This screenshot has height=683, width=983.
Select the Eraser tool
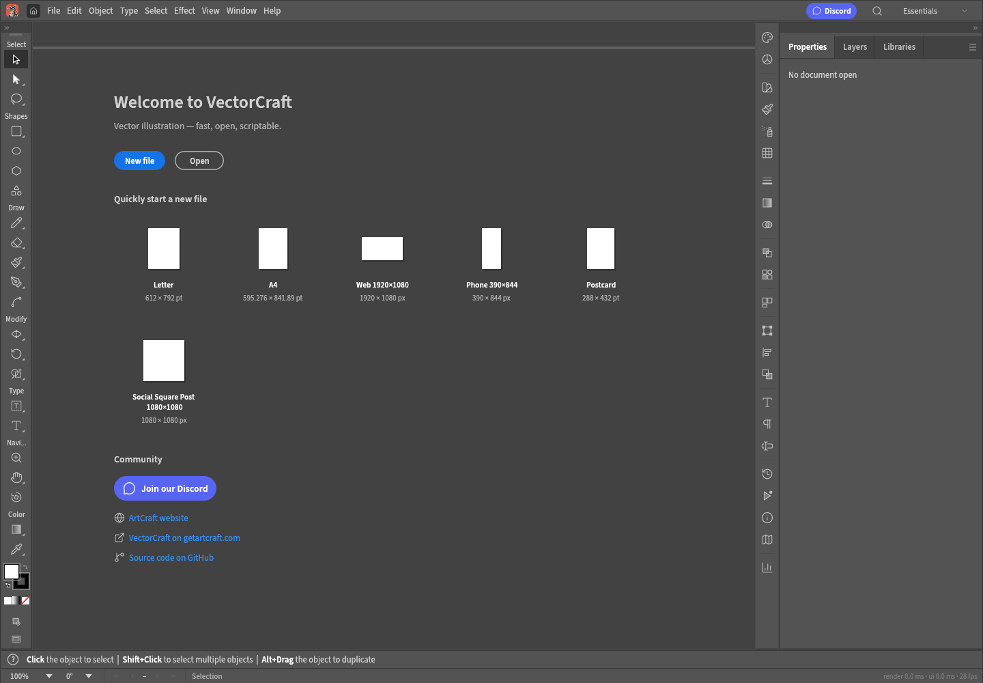point(16,242)
